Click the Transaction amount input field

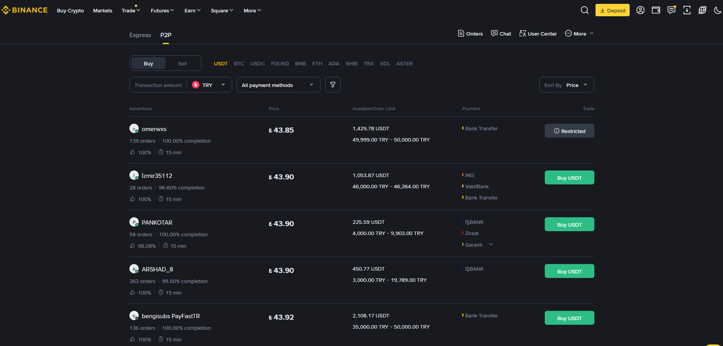158,85
